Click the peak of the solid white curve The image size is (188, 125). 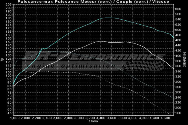coord(100,41)
